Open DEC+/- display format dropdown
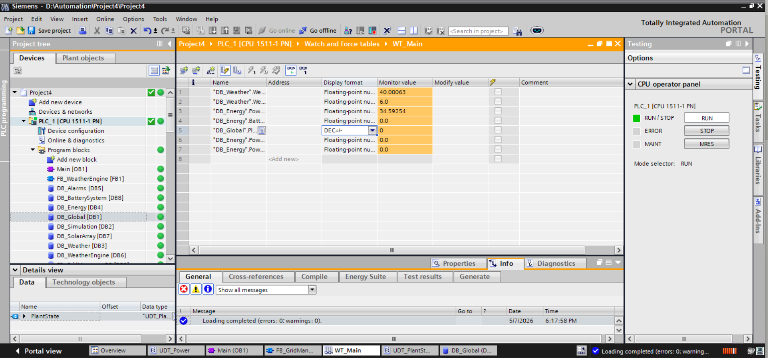Screen dimensions: 768x358 (x=372, y=130)
